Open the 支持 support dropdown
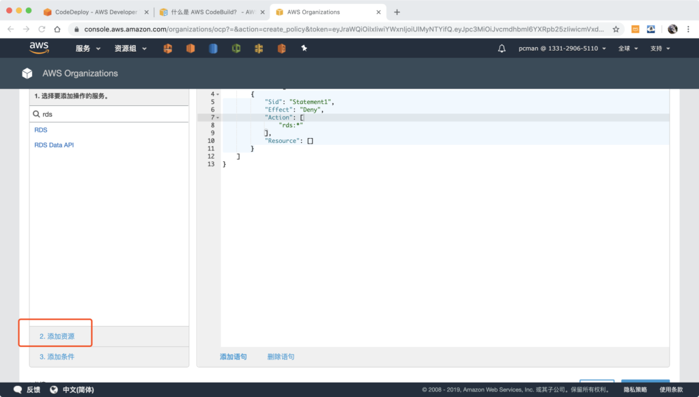The image size is (699, 397). (x=660, y=49)
